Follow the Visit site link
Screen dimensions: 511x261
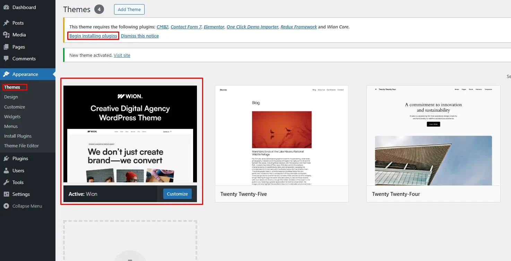[122, 55]
